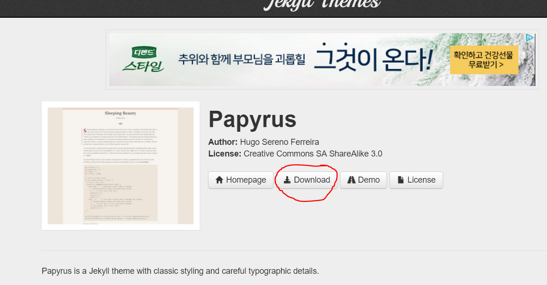Click the green brand logo in the ad

144,59
